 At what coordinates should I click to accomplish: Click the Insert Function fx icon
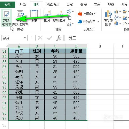tap(59, 38)
